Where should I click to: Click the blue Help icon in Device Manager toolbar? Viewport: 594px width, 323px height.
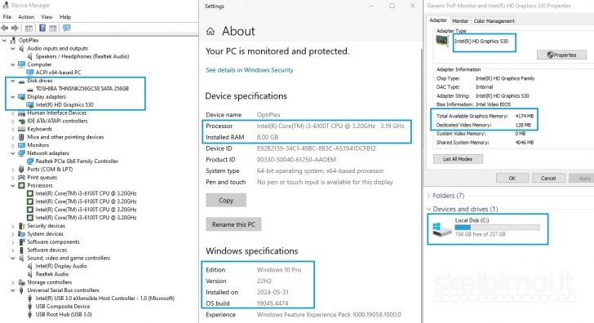pyautogui.click(x=42, y=28)
